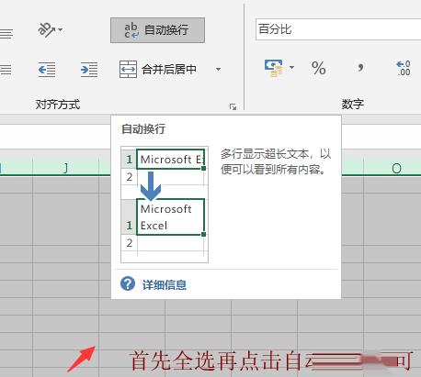The image size is (421, 377).
Task: Click the blue question mark help icon
Action: (x=128, y=283)
